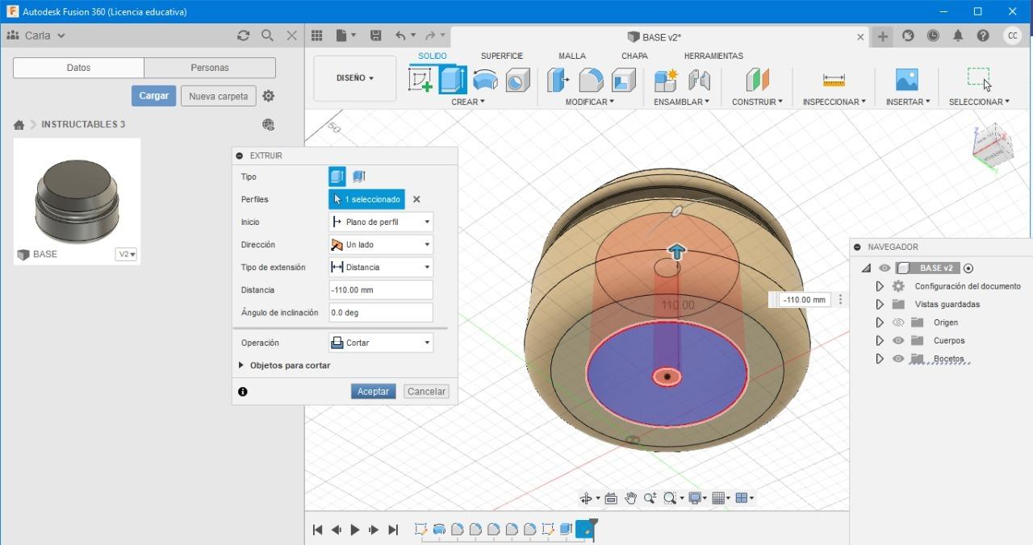Select the Pan hand tool in navigation bar

coord(630,498)
